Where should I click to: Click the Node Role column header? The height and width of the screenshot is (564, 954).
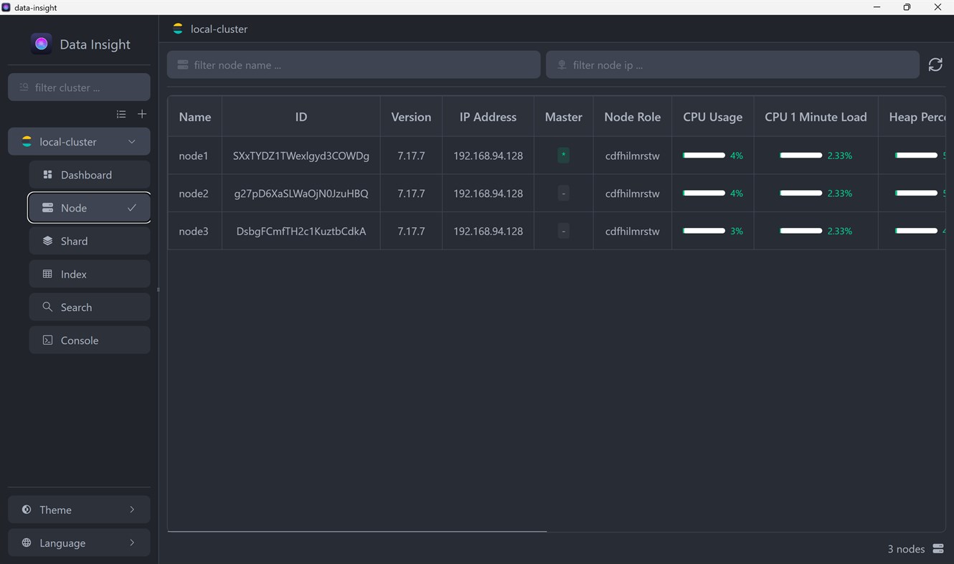(x=633, y=117)
